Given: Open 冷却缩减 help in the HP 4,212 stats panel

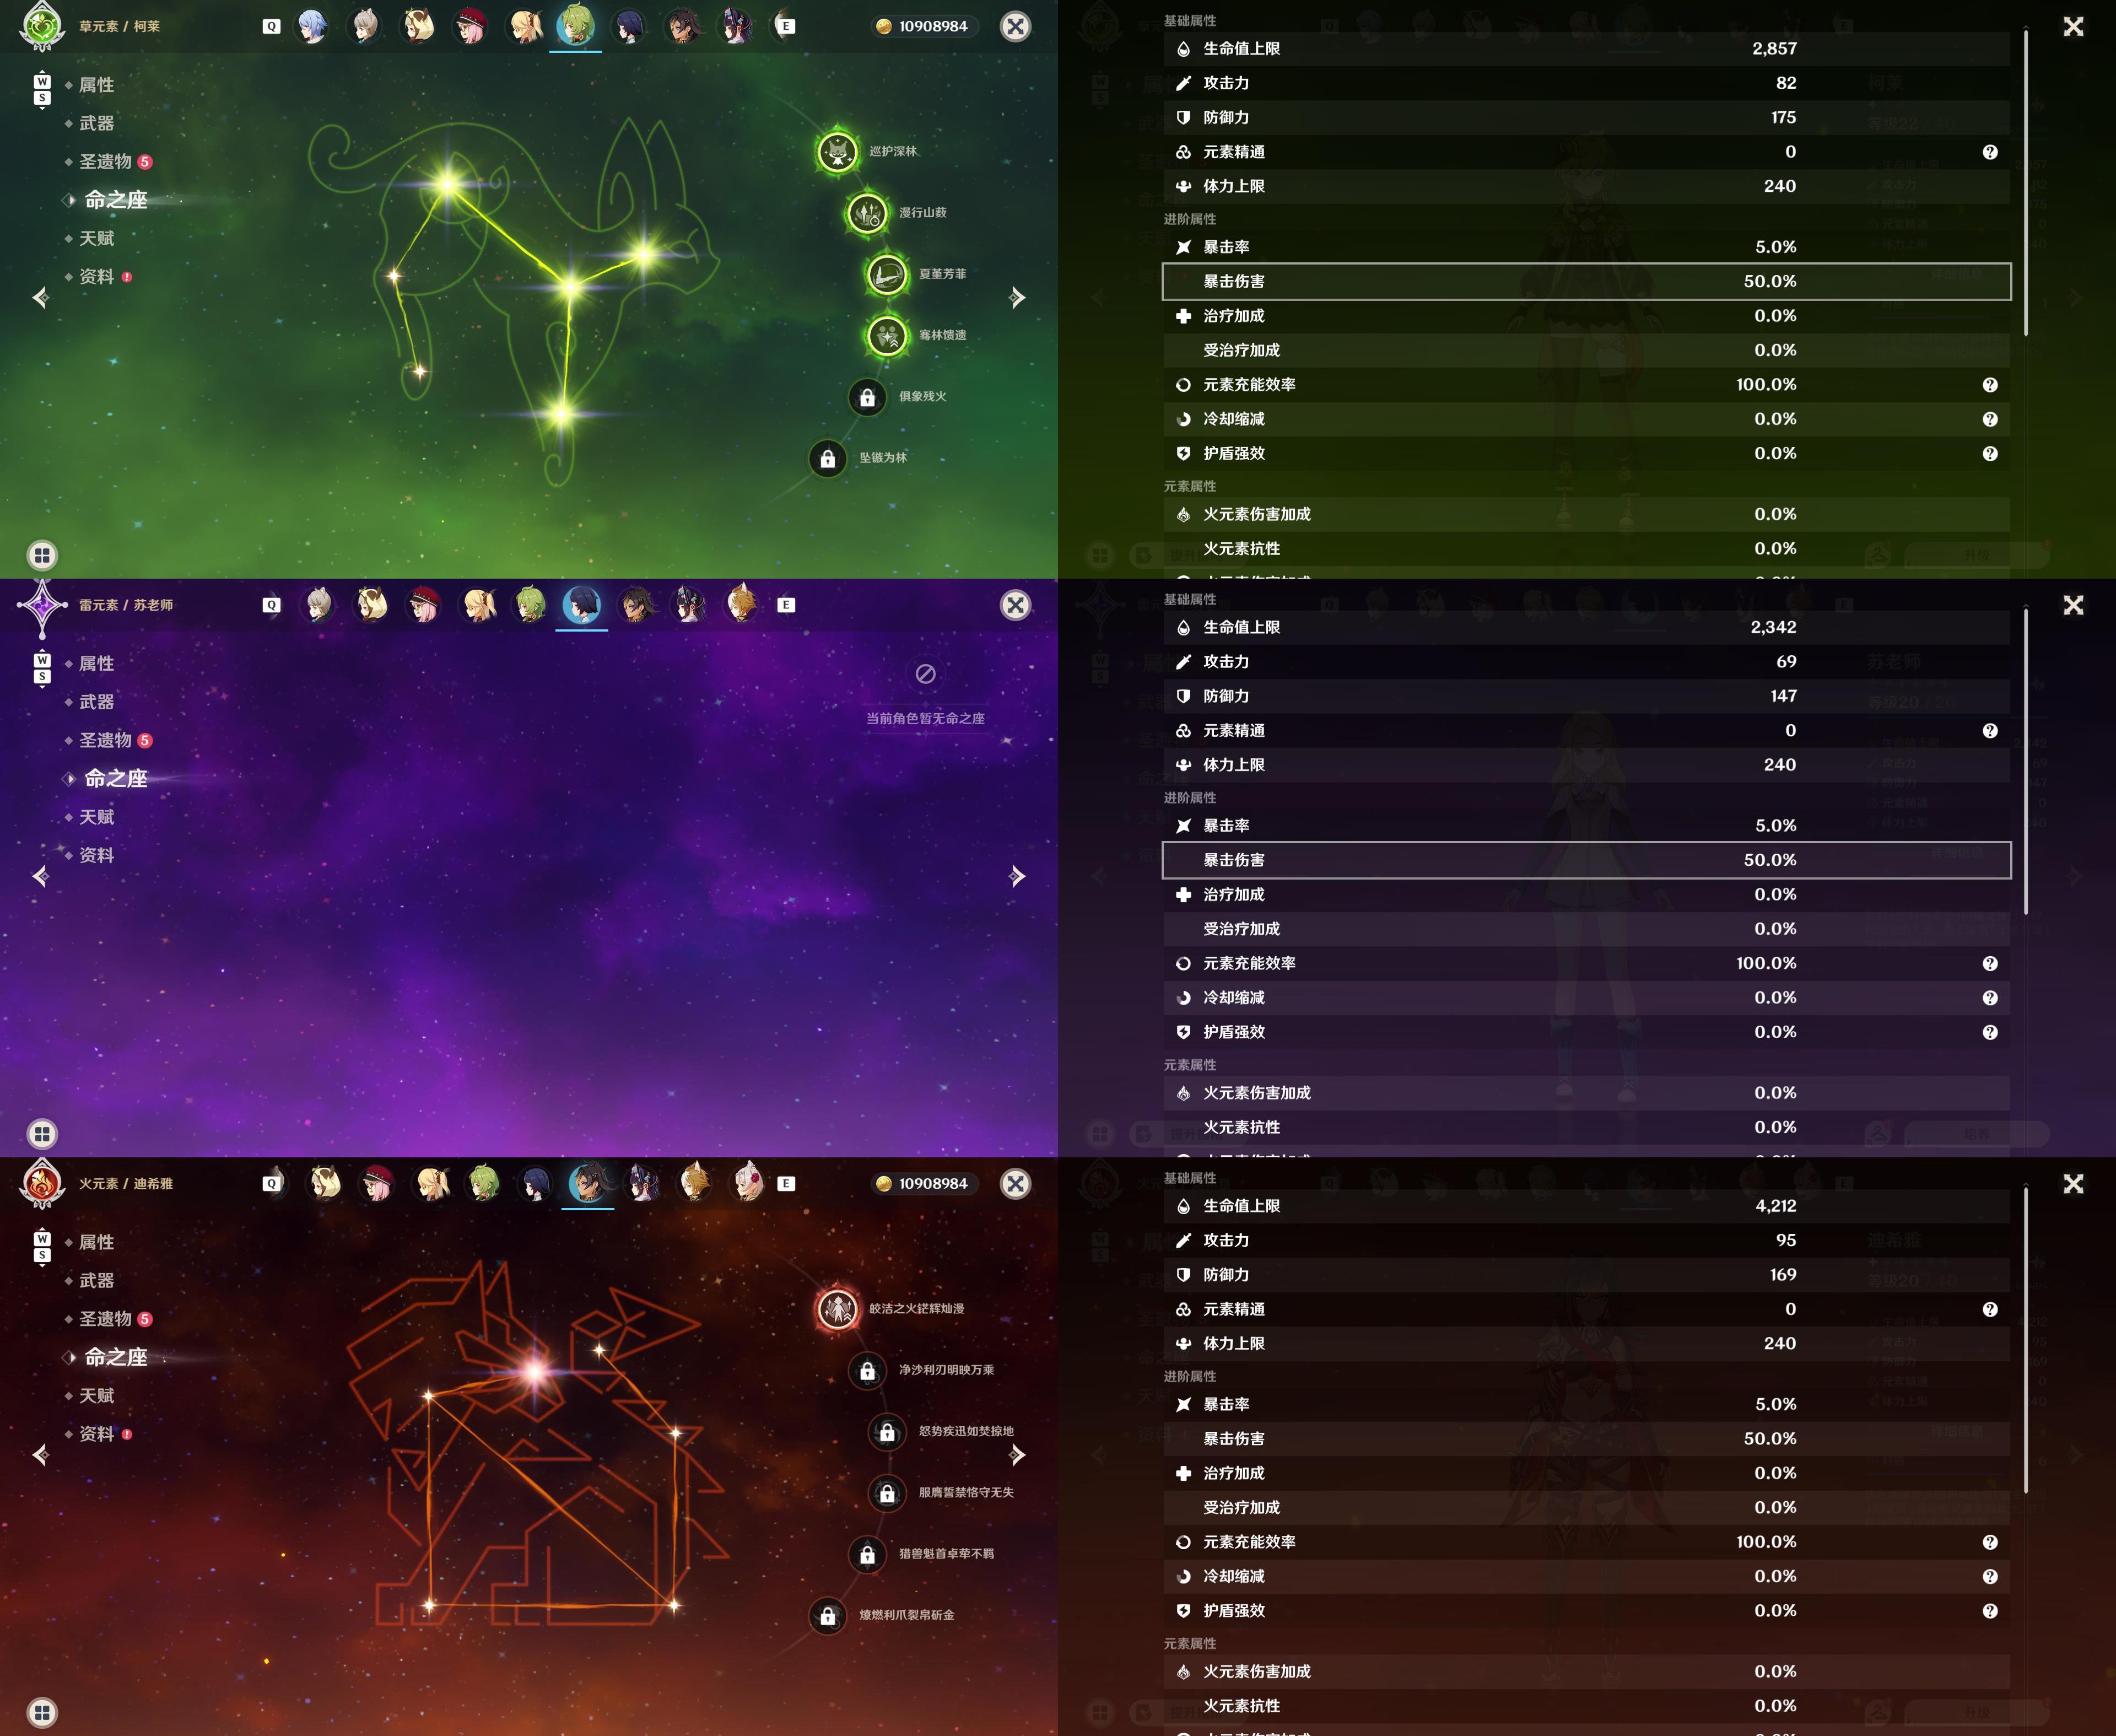Looking at the screenshot, I should tap(1990, 1577).
